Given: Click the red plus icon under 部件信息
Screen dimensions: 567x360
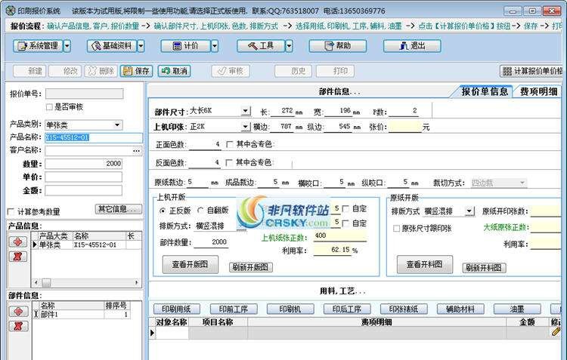Looking at the screenshot, I should click(x=15, y=311).
